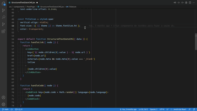
Task: Click the main branch in the status bar
Action: tap(5, 109)
